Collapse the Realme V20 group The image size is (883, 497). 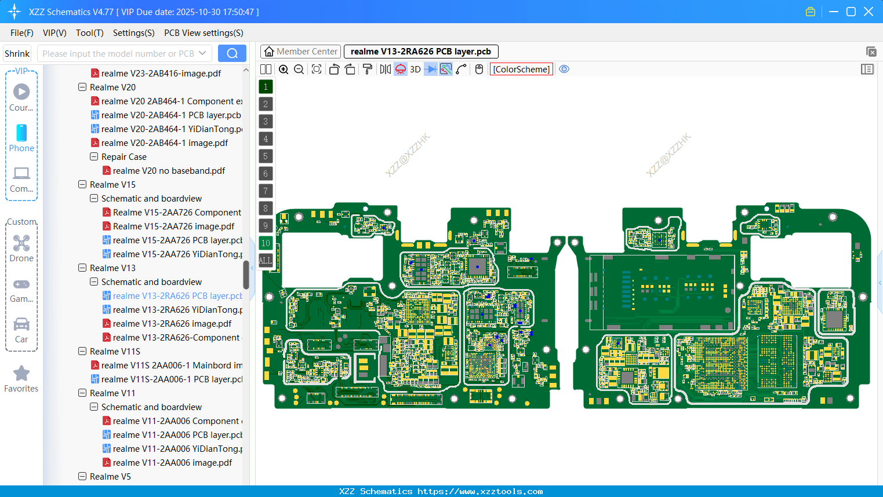click(x=82, y=87)
